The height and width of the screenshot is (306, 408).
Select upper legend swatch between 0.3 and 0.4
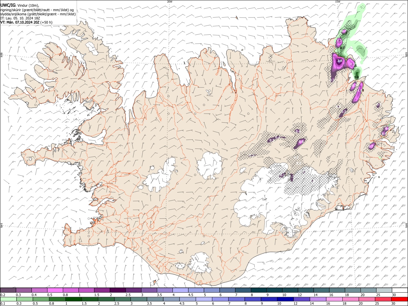coord(24,290)
